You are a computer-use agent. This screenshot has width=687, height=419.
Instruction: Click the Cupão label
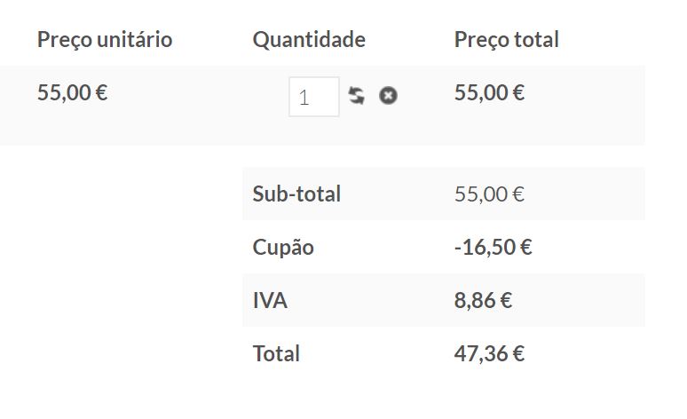(x=283, y=248)
